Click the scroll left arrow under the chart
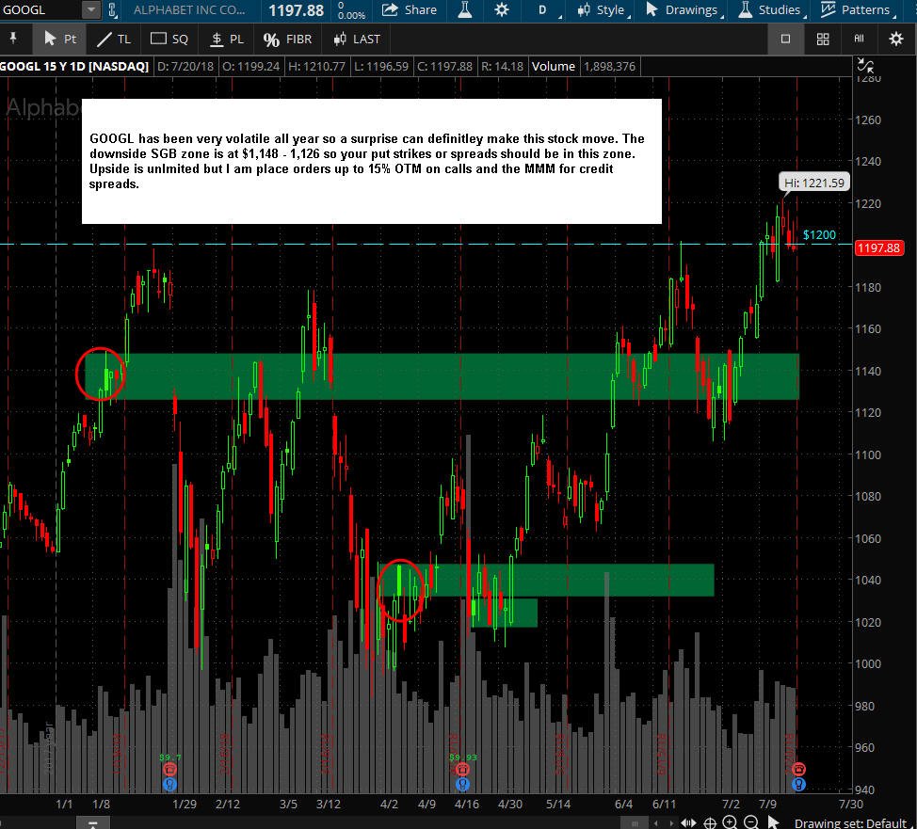 pos(656,822)
